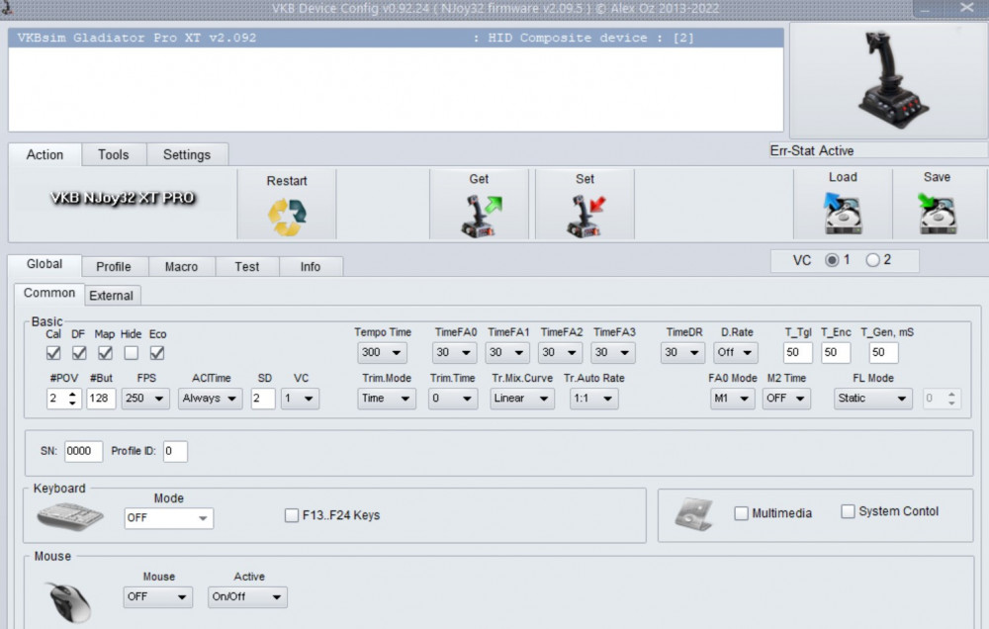Switch to the Profile tab
The width and height of the screenshot is (989, 629).
pyautogui.click(x=114, y=267)
